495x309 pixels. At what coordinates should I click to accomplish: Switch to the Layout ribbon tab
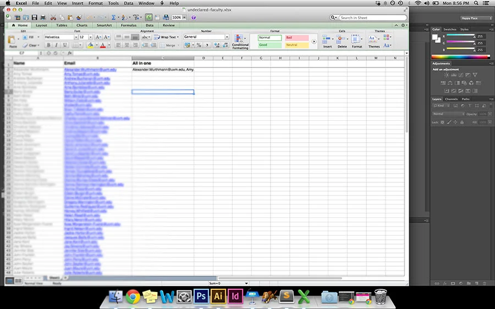click(x=41, y=25)
